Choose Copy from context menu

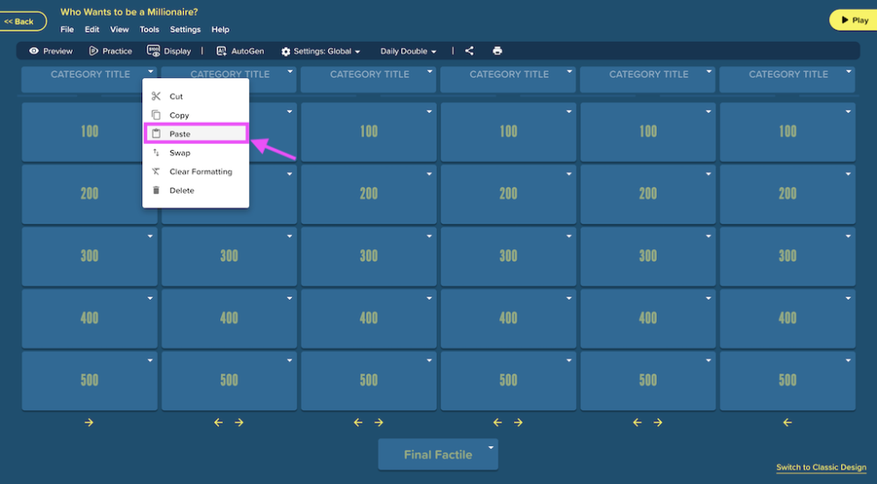pos(196,115)
